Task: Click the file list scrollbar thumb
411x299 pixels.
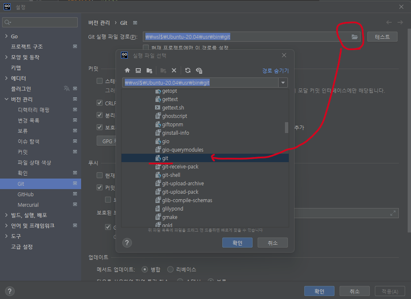Action: point(287,128)
